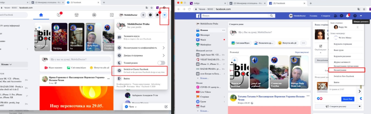Focus the Що у вас на думці field

[x=80, y=59]
